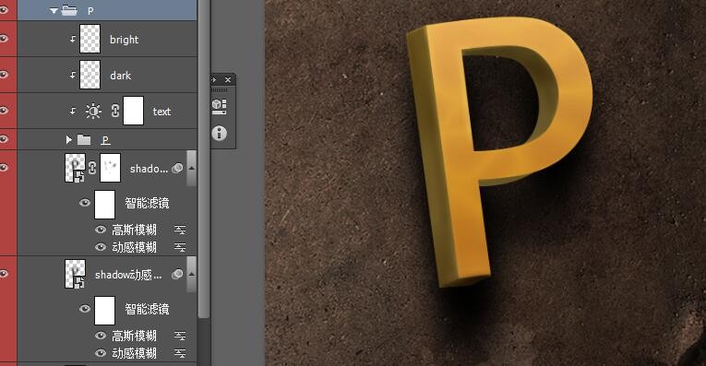Hide the bright layer
The height and width of the screenshot is (366, 706).
(4, 39)
